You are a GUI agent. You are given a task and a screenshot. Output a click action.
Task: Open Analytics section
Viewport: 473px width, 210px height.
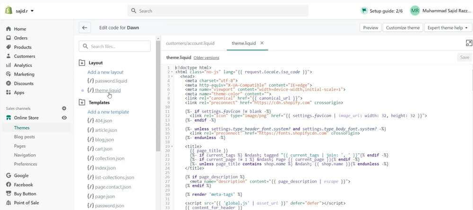(23, 65)
